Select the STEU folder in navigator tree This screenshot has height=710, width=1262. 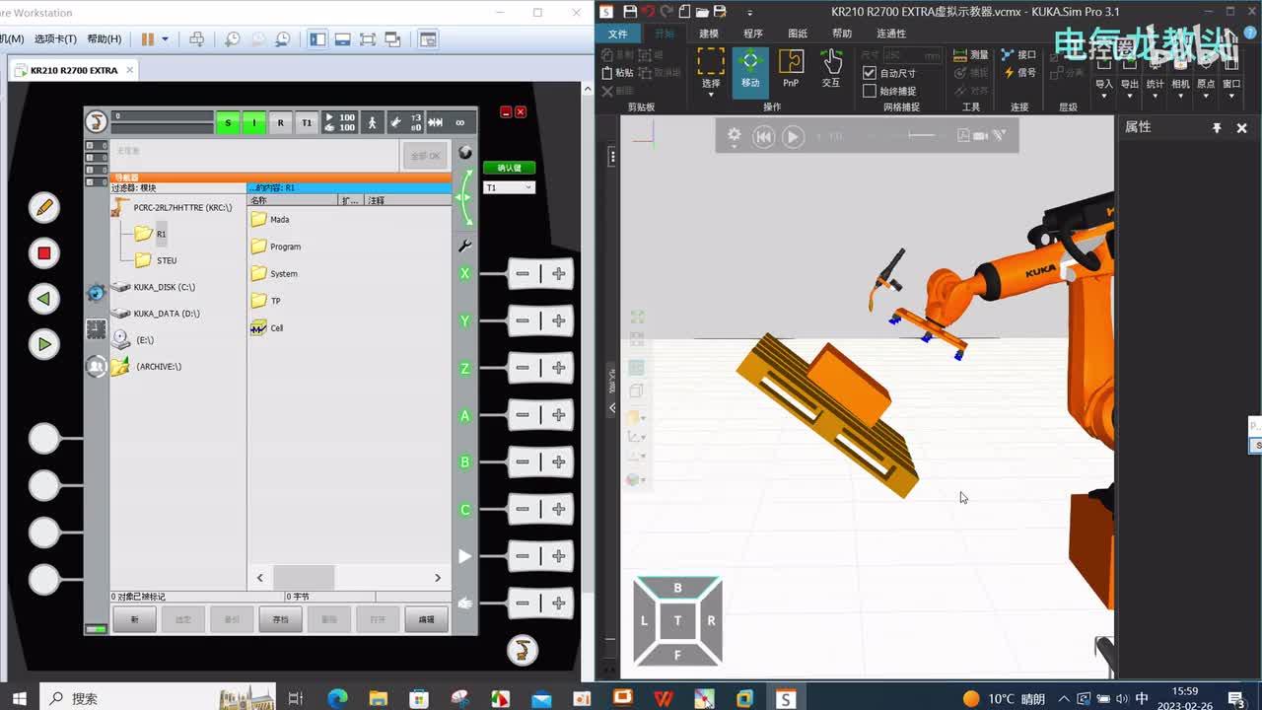pyautogui.click(x=156, y=260)
